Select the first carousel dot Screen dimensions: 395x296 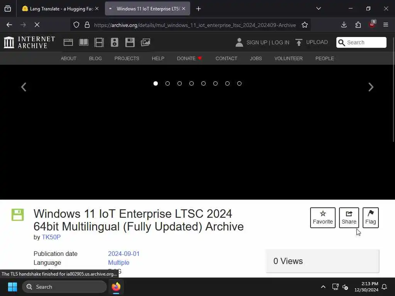pyautogui.click(x=156, y=84)
